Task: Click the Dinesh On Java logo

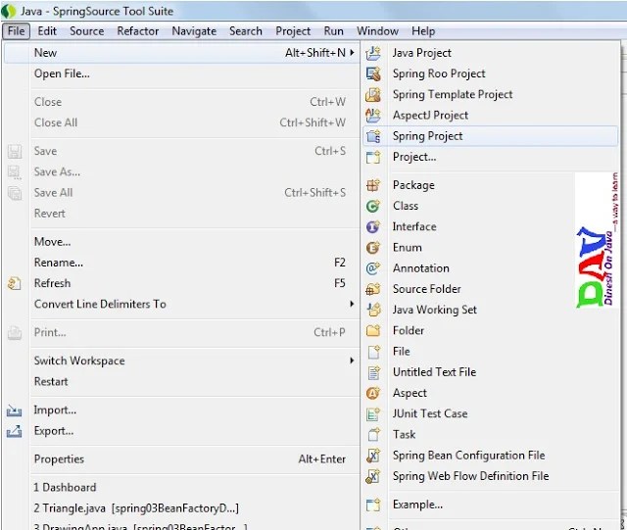Action: click(x=597, y=240)
